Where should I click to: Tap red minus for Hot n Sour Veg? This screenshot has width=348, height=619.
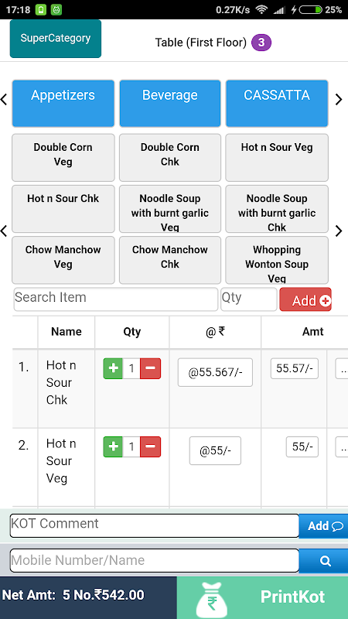click(x=150, y=446)
